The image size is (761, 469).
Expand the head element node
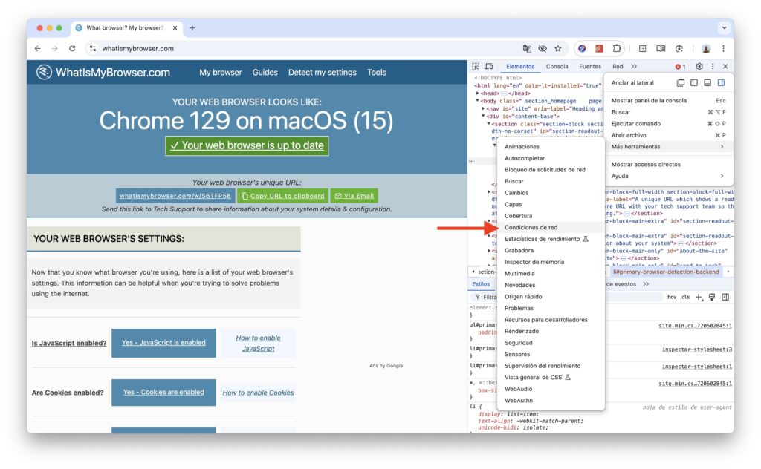point(478,93)
